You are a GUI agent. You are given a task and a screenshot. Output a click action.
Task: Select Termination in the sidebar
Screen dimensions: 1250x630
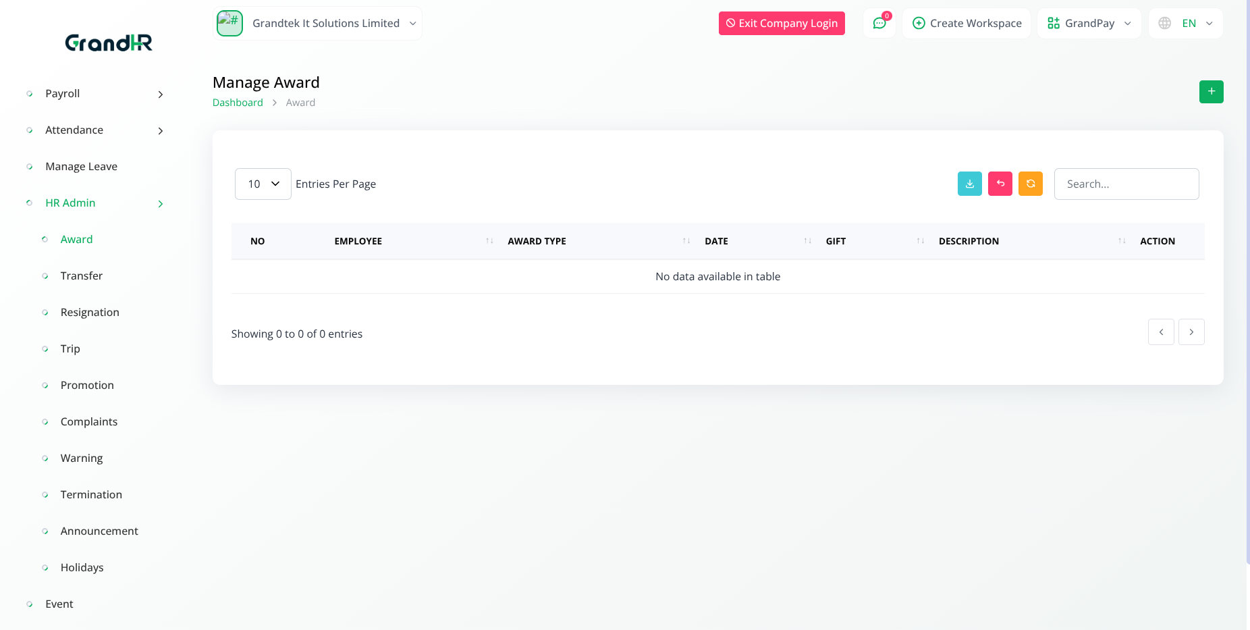[x=91, y=495]
